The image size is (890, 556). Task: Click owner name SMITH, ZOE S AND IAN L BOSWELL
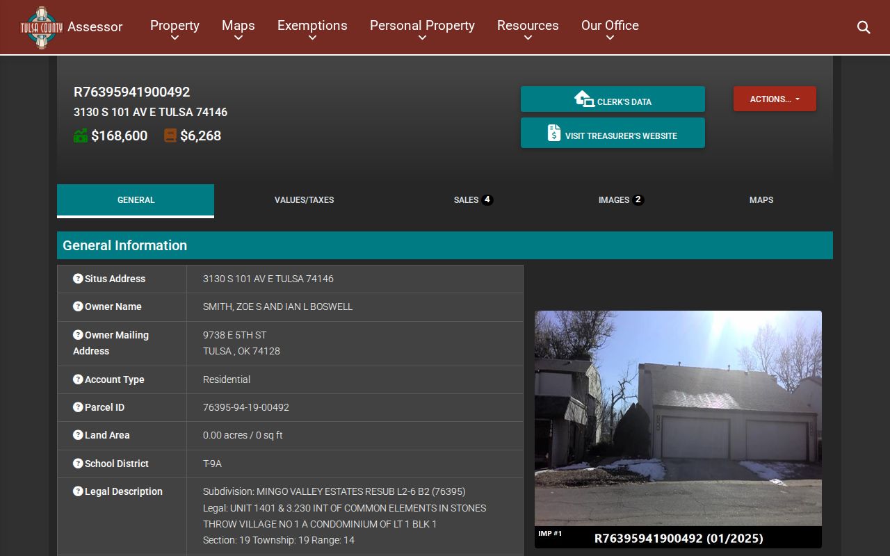coord(277,306)
